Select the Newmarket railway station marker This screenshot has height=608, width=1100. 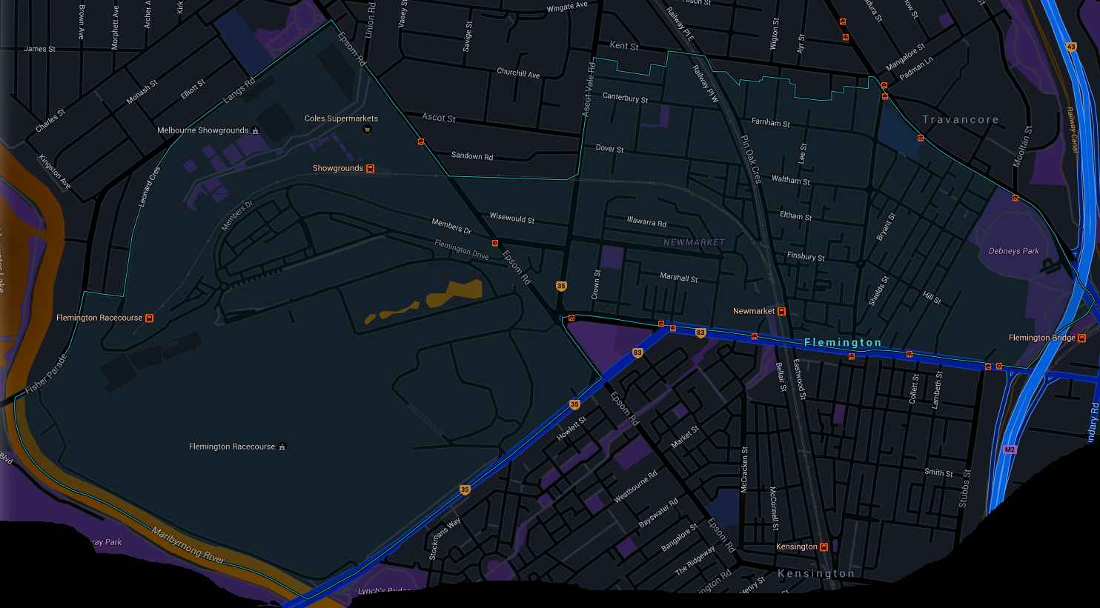pos(781,311)
